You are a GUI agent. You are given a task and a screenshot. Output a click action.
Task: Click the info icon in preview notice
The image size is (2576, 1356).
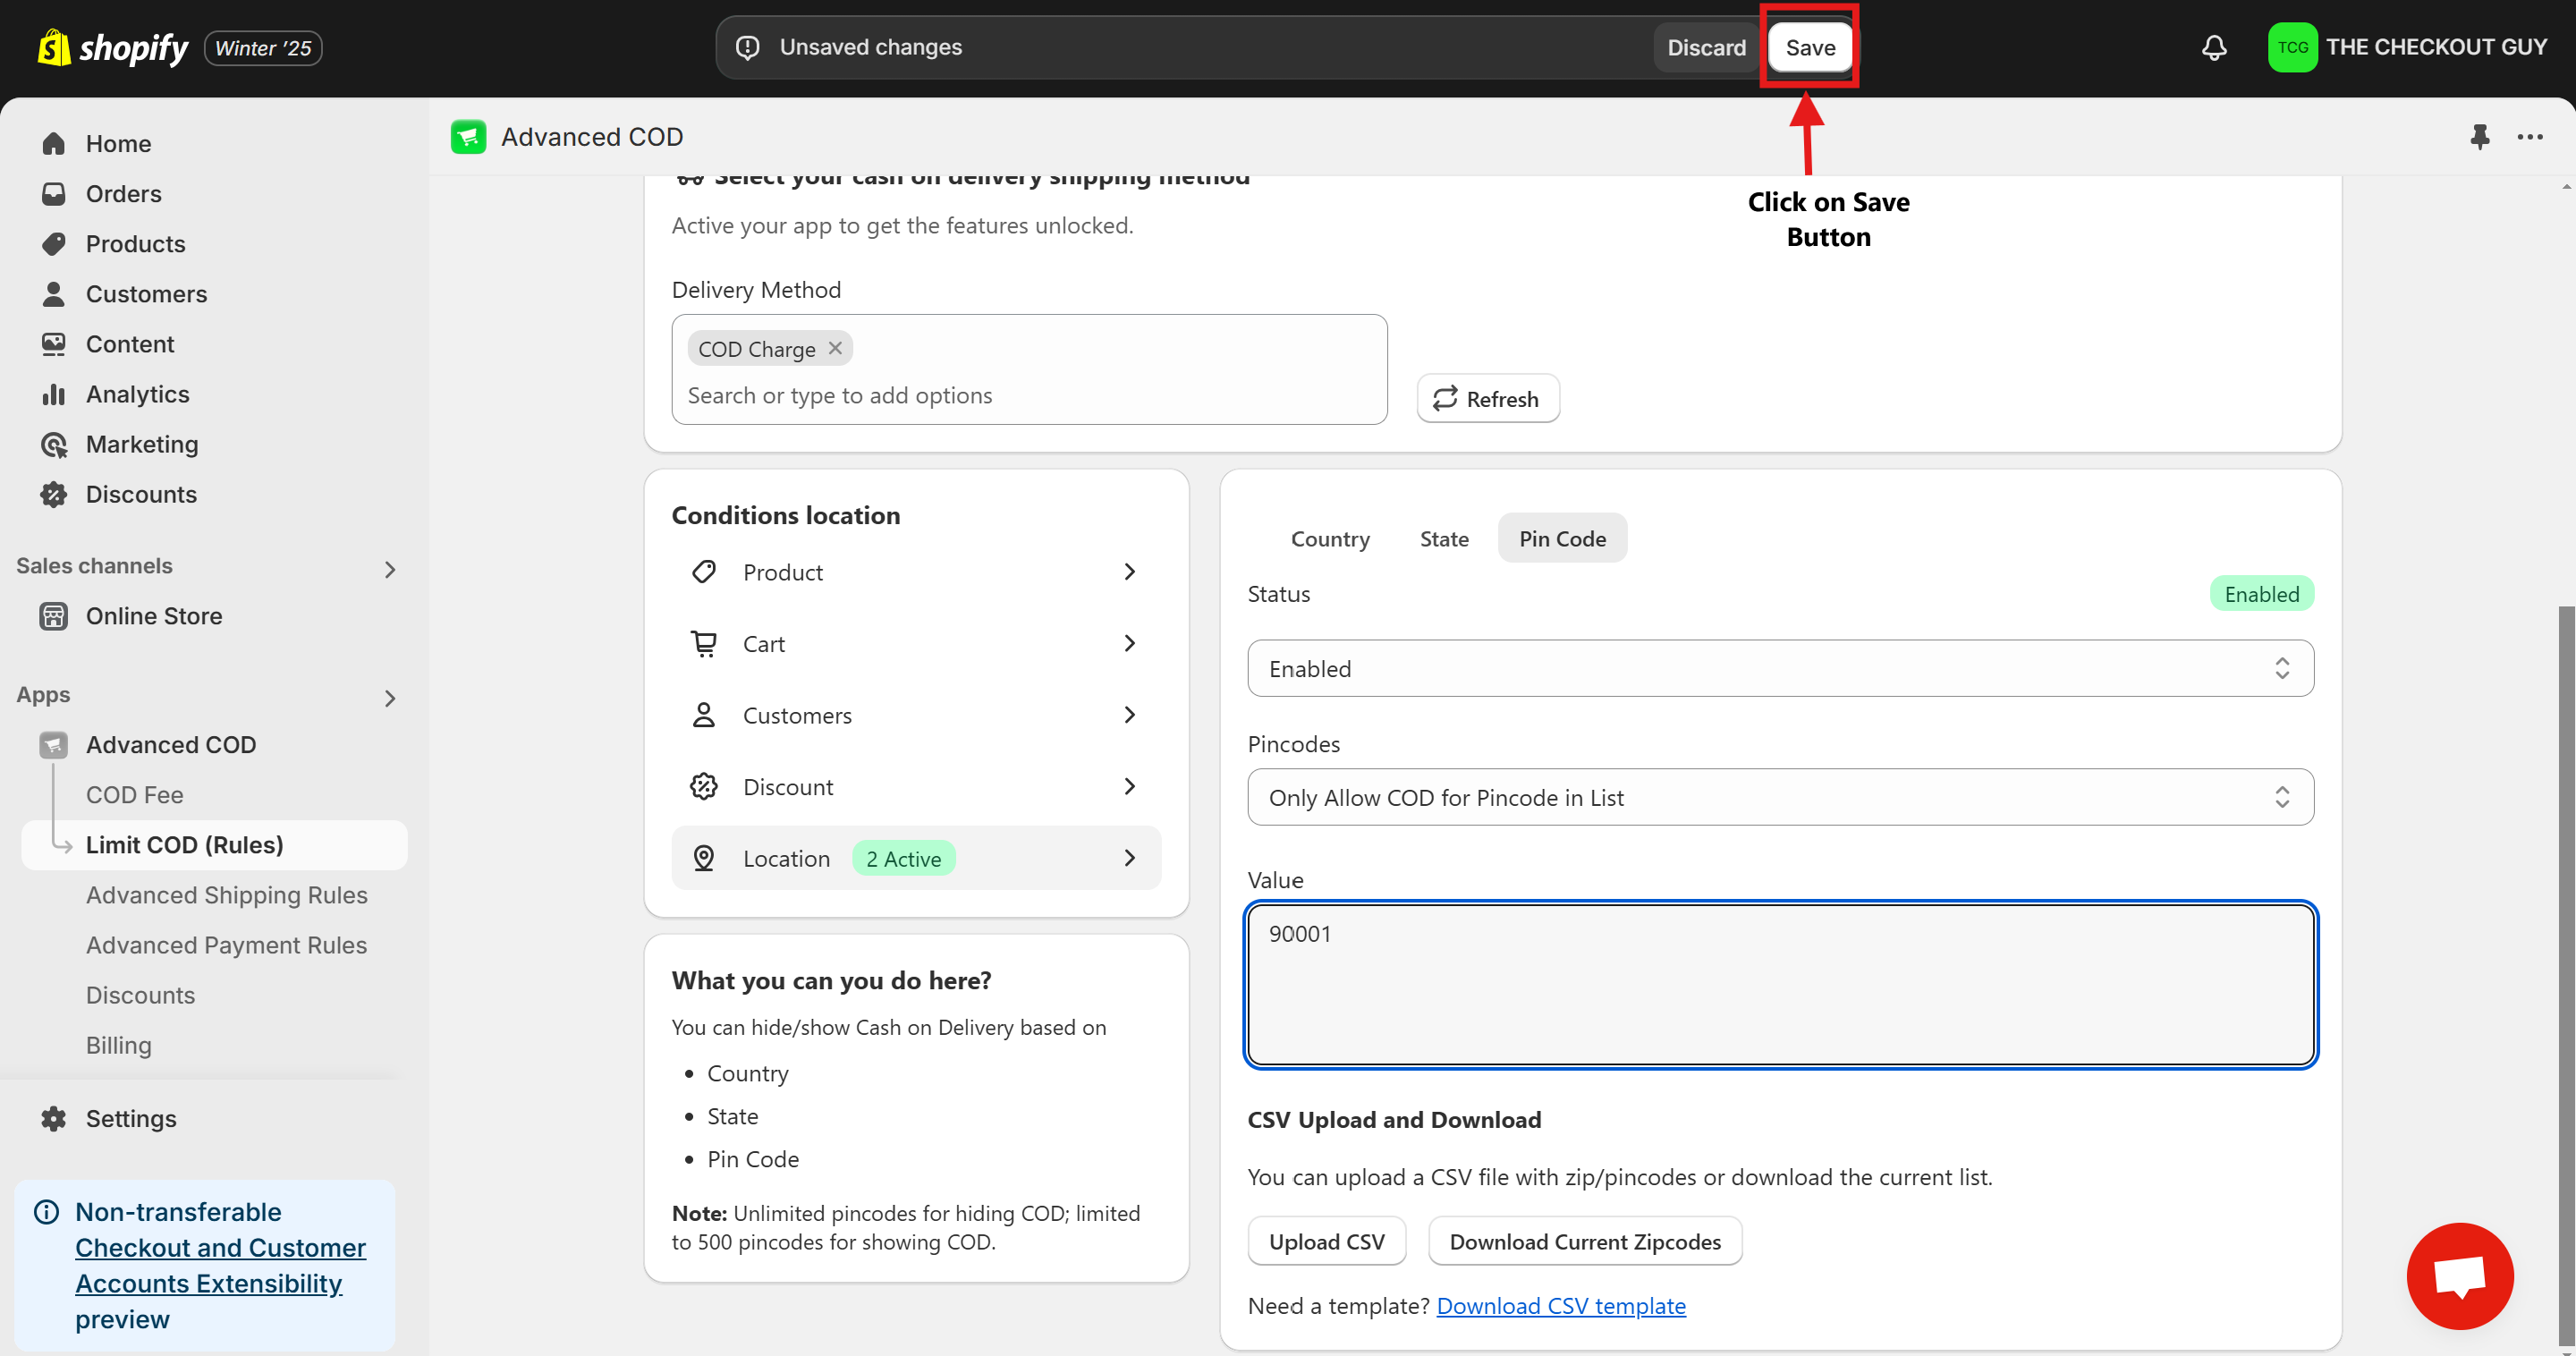[46, 1211]
